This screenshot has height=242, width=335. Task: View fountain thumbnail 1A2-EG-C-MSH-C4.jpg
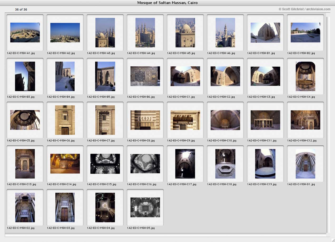click(305, 76)
